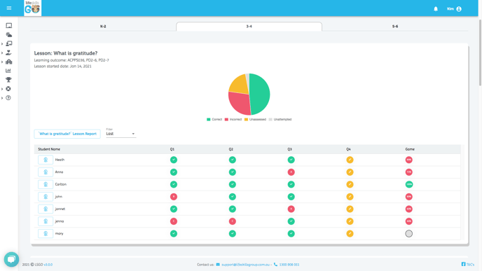This screenshot has width=482, height=271.
Task: Click the lifebuoy support icon in sidebar
Action: point(8,89)
